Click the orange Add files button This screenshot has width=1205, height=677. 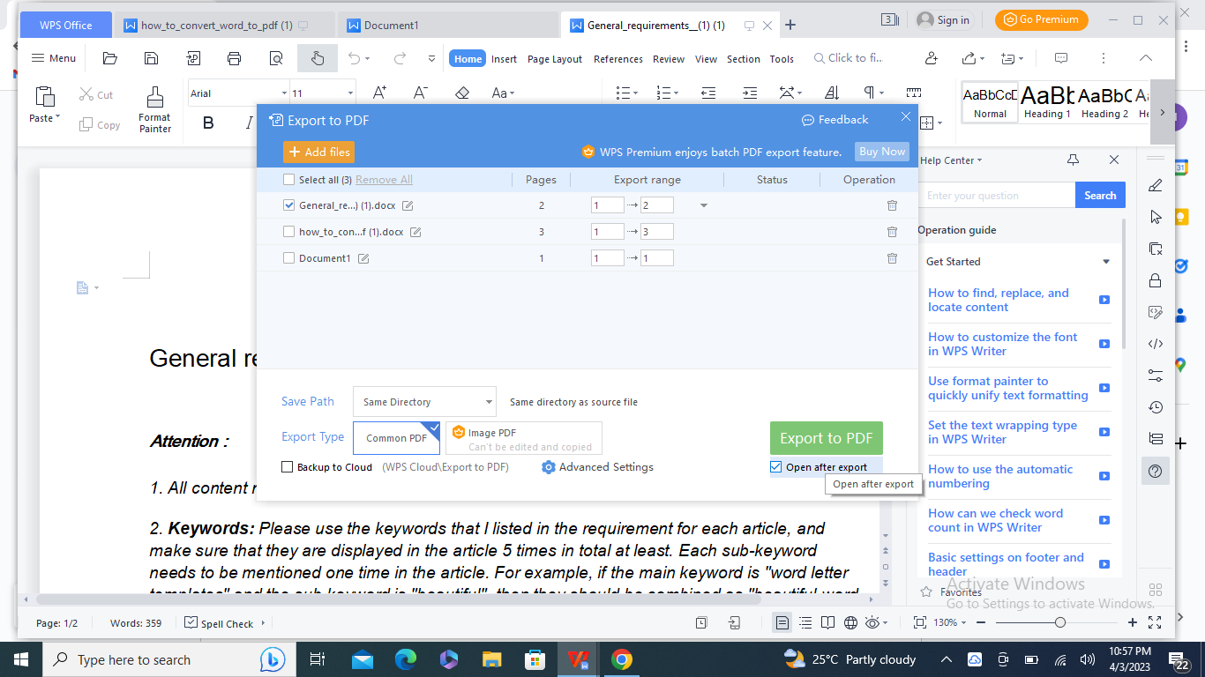[x=318, y=152]
